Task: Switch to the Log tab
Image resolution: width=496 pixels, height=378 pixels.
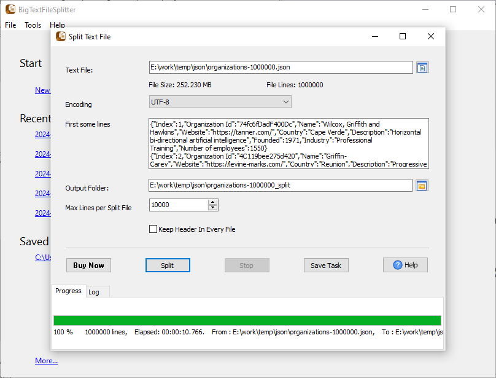Action: click(94, 292)
